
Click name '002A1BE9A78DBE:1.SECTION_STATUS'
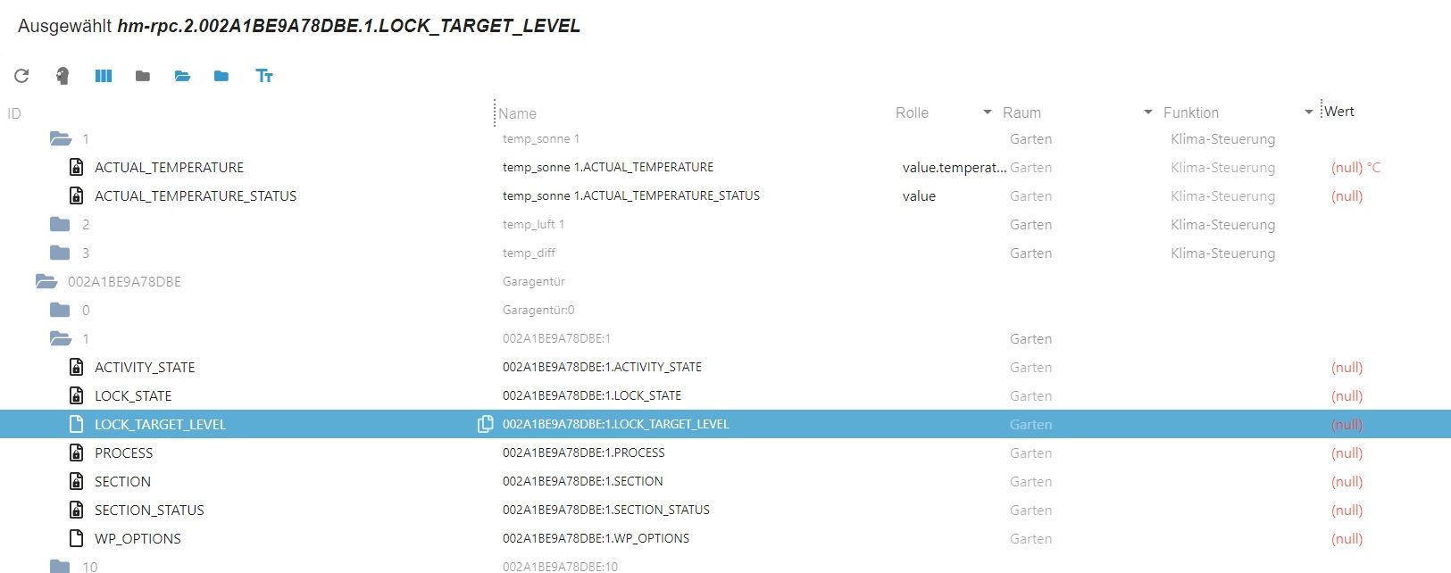tap(606, 510)
